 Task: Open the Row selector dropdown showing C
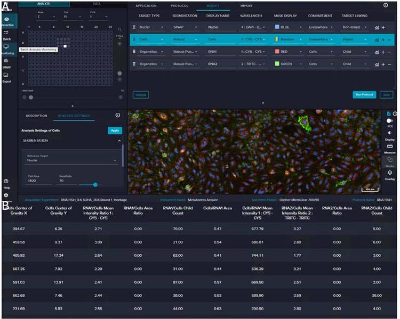tap(47, 17)
